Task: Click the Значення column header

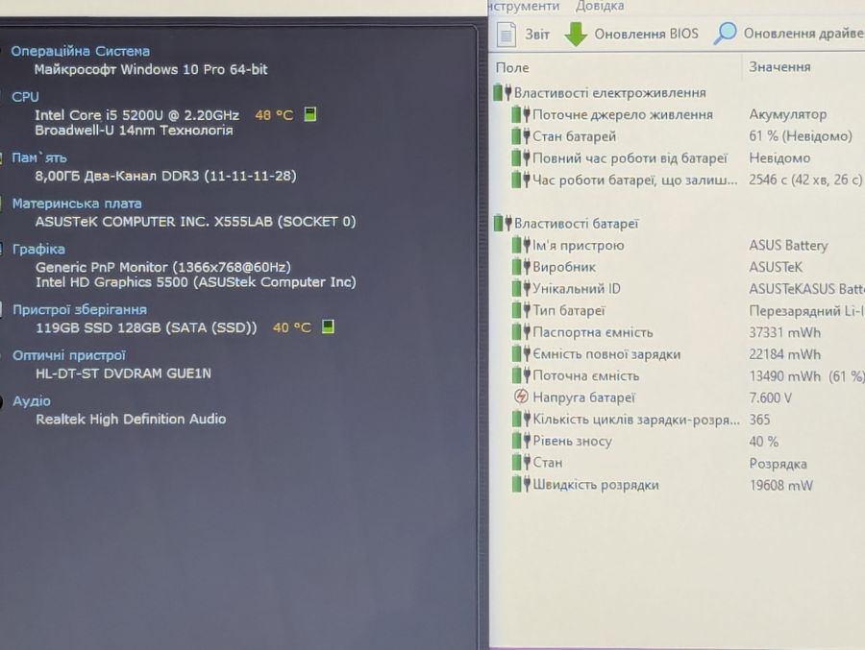Action: pos(779,66)
